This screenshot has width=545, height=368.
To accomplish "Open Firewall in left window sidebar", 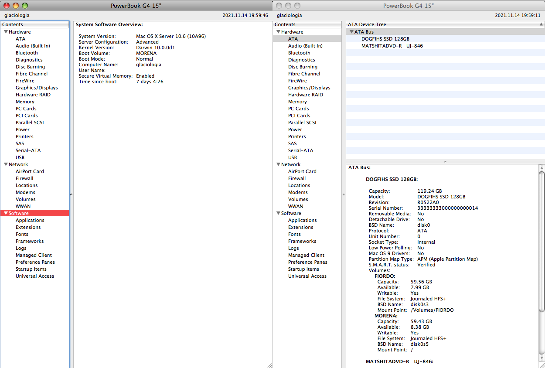I will (x=24, y=178).
